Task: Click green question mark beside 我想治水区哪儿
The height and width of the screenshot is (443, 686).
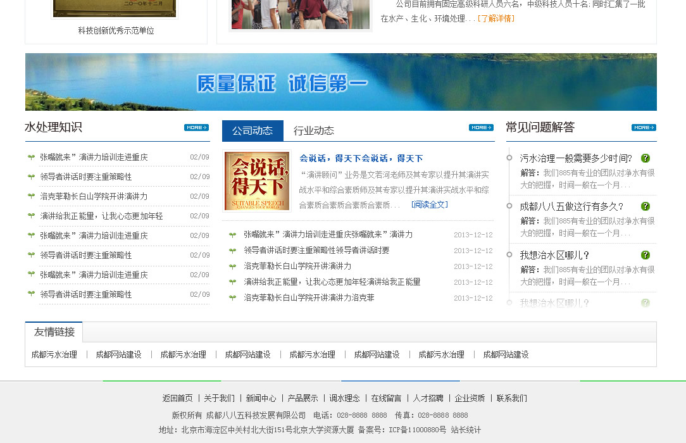Action: pos(645,255)
